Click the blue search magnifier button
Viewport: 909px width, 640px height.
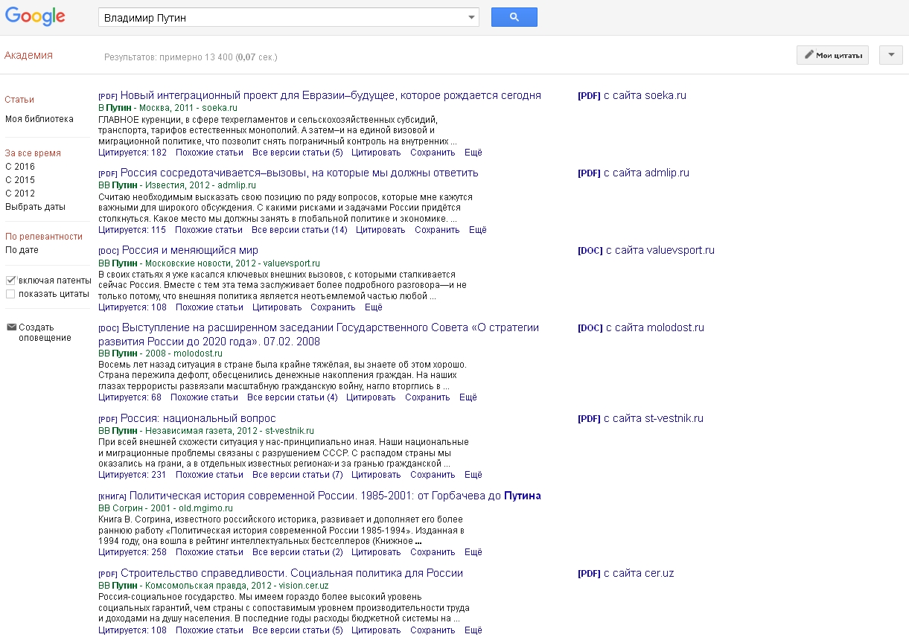pos(514,17)
